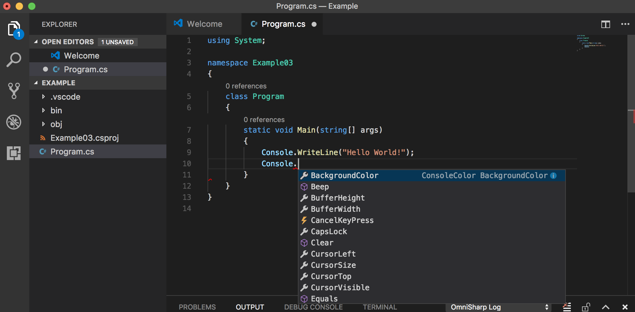Click the "using" keyword on line 1
Image resolution: width=635 pixels, height=312 pixels.
218,40
